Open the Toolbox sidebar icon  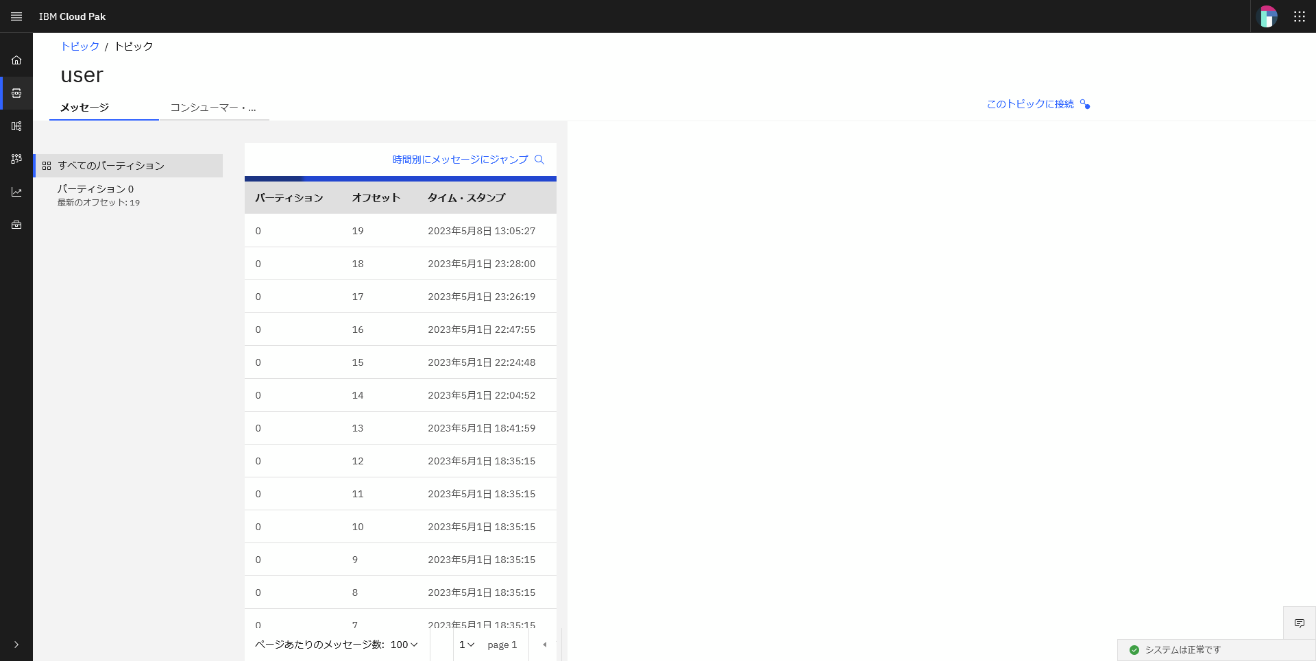click(x=16, y=225)
